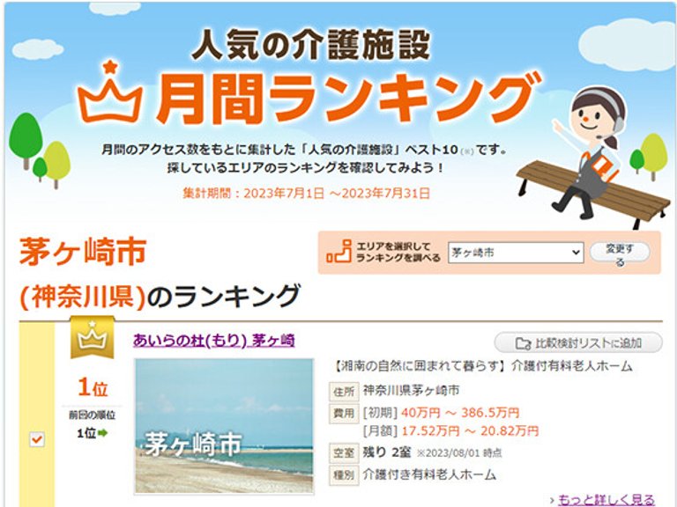Click the green arrow next to 前回の順位 1位
677x507 pixels.
[x=103, y=433]
